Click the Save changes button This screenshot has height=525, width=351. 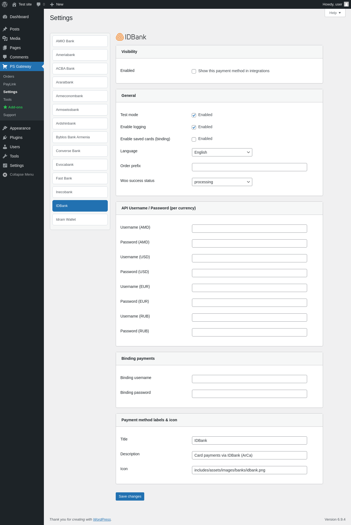point(130,496)
